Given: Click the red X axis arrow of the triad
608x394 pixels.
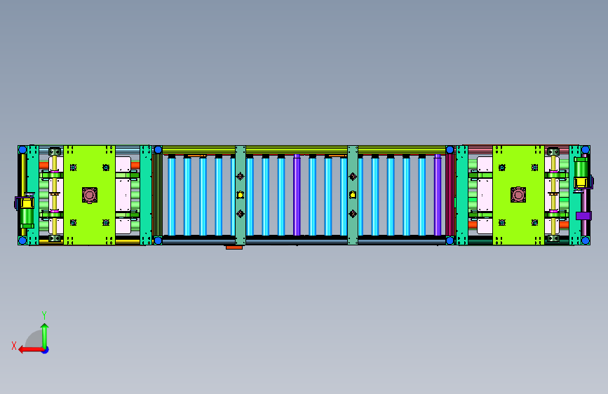Looking at the screenshot, I should (x=31, y=350).
